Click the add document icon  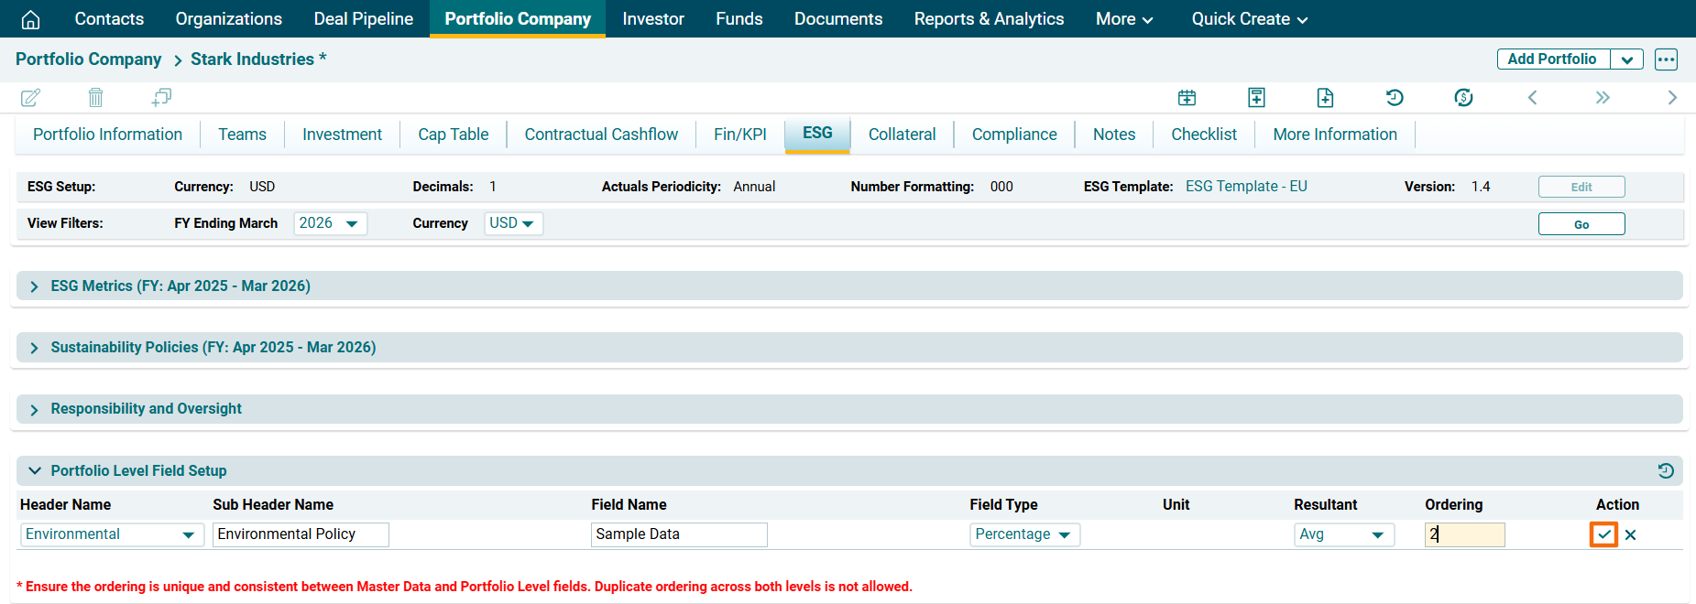(x=1325, y=97)
